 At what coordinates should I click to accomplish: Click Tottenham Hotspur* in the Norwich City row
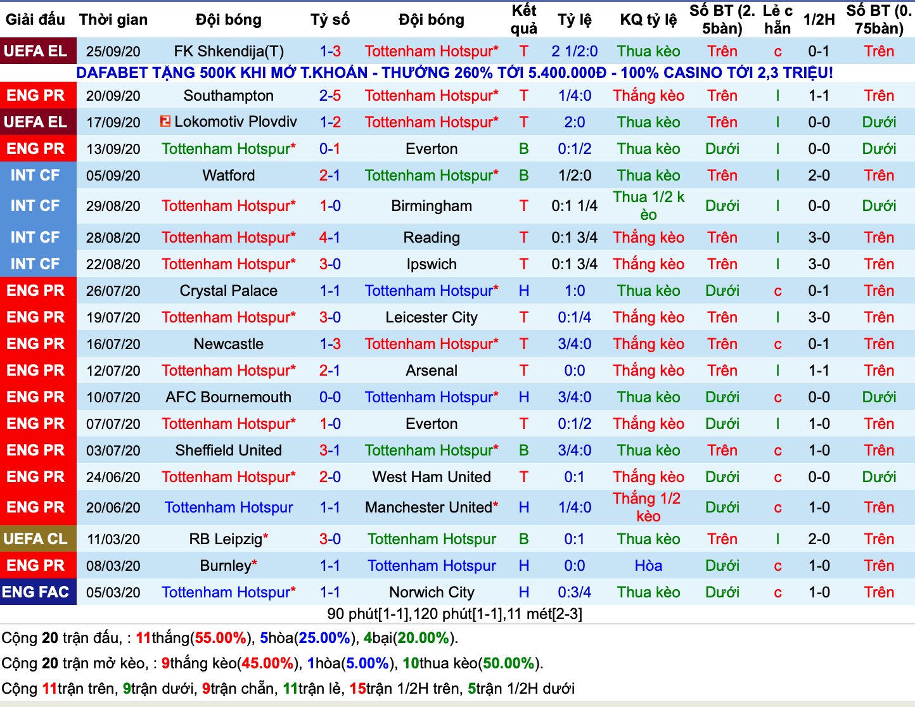[x=229, y=592]
